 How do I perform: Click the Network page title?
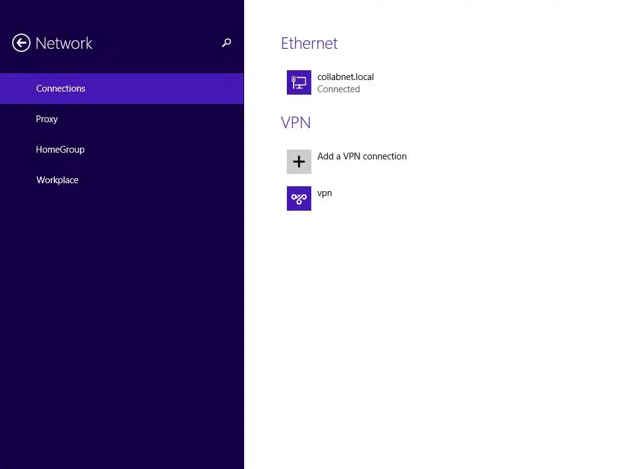click(64, 43)
